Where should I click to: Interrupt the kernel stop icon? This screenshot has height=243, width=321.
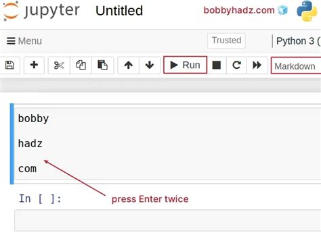[x=217, y=65]
